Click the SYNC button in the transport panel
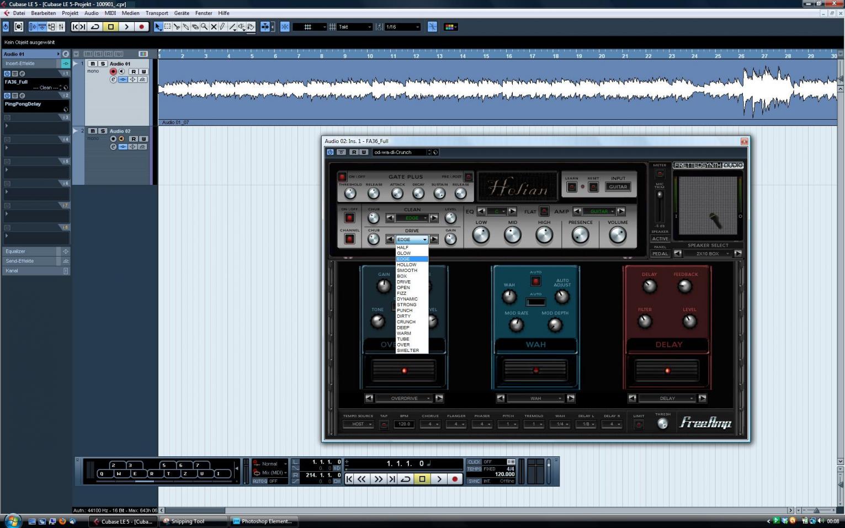The height and width of the screenshot is (528, 845). [474, 481]
